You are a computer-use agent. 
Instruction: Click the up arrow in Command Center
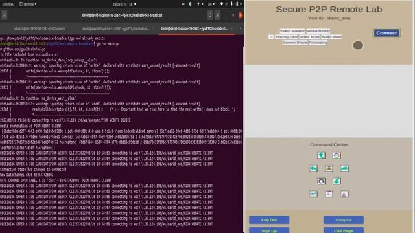321,155
